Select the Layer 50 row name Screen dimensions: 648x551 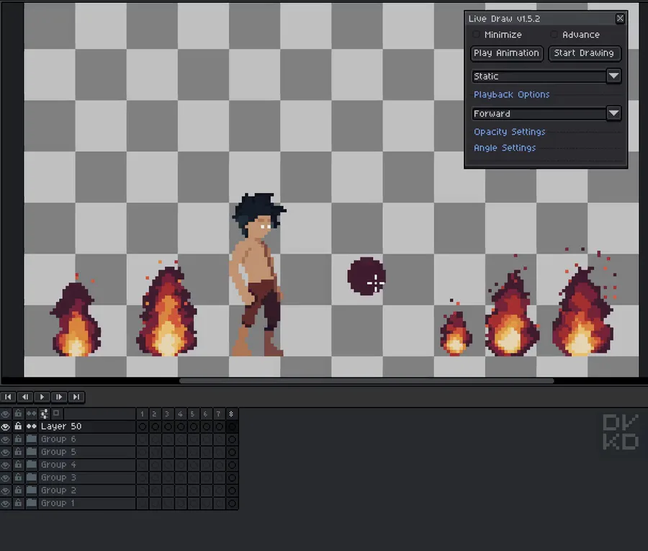point(61,426)
